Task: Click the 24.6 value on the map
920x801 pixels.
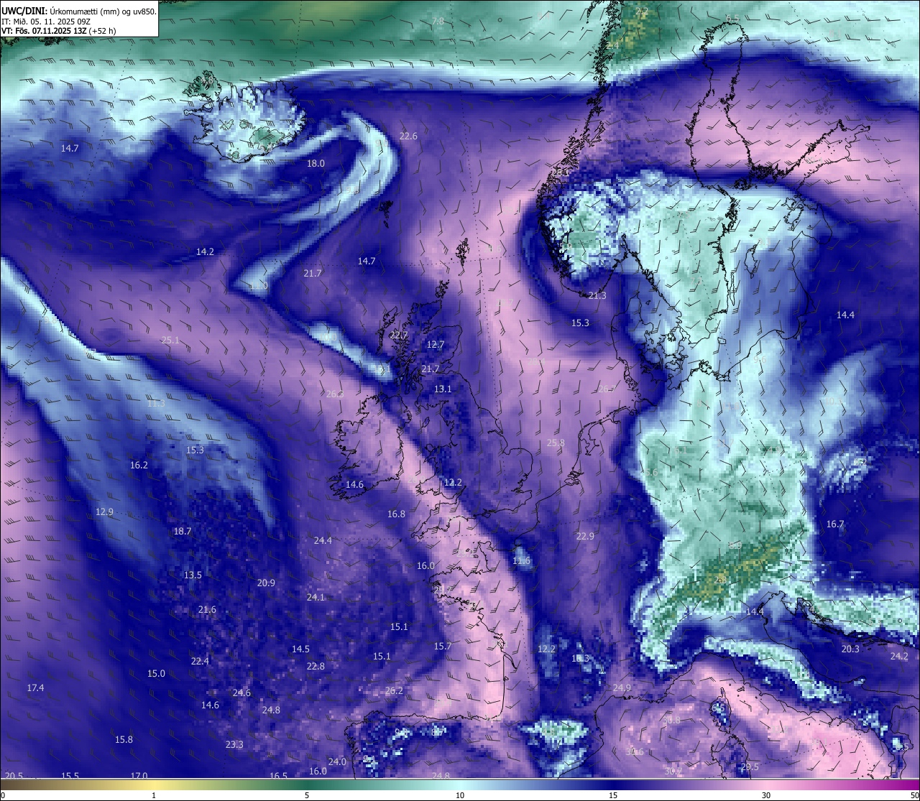Action: coord(241,693)
